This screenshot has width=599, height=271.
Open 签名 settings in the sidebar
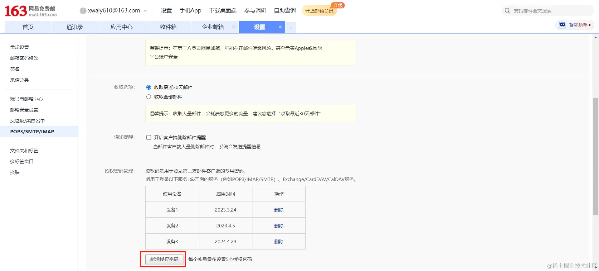15,69
